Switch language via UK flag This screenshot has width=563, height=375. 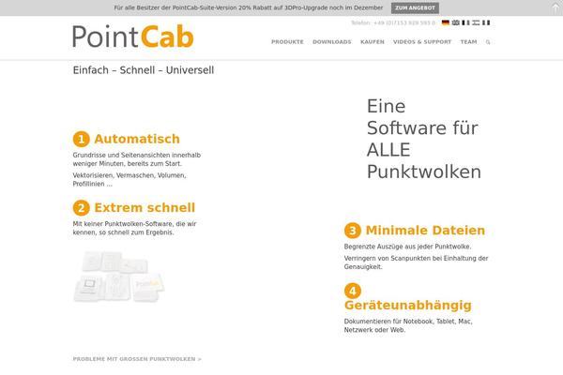point(456,22)
